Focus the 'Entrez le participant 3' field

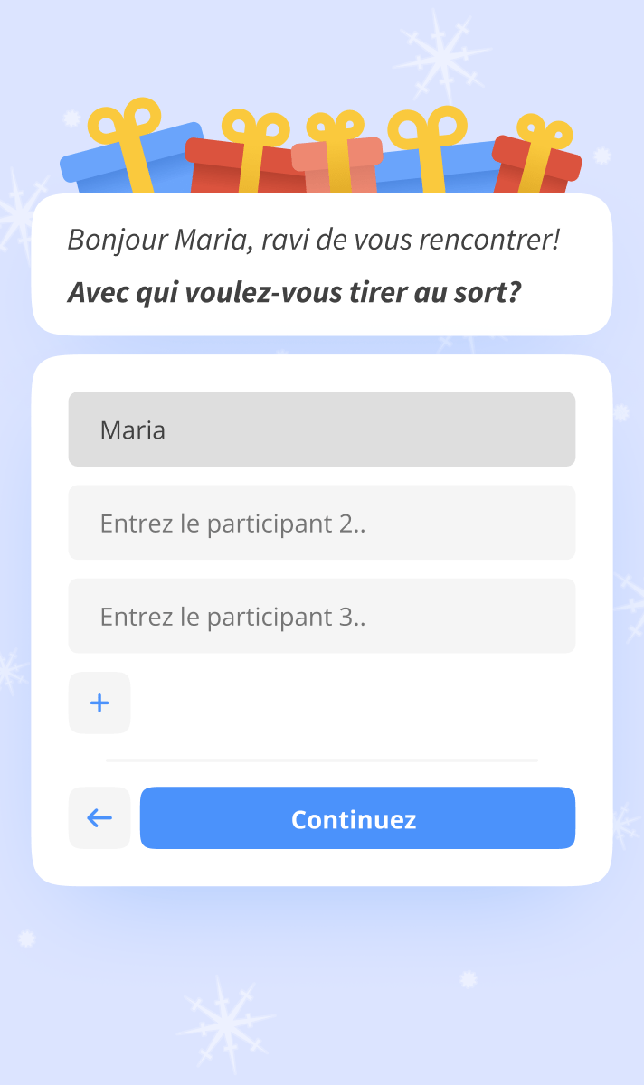click(321, 616)
